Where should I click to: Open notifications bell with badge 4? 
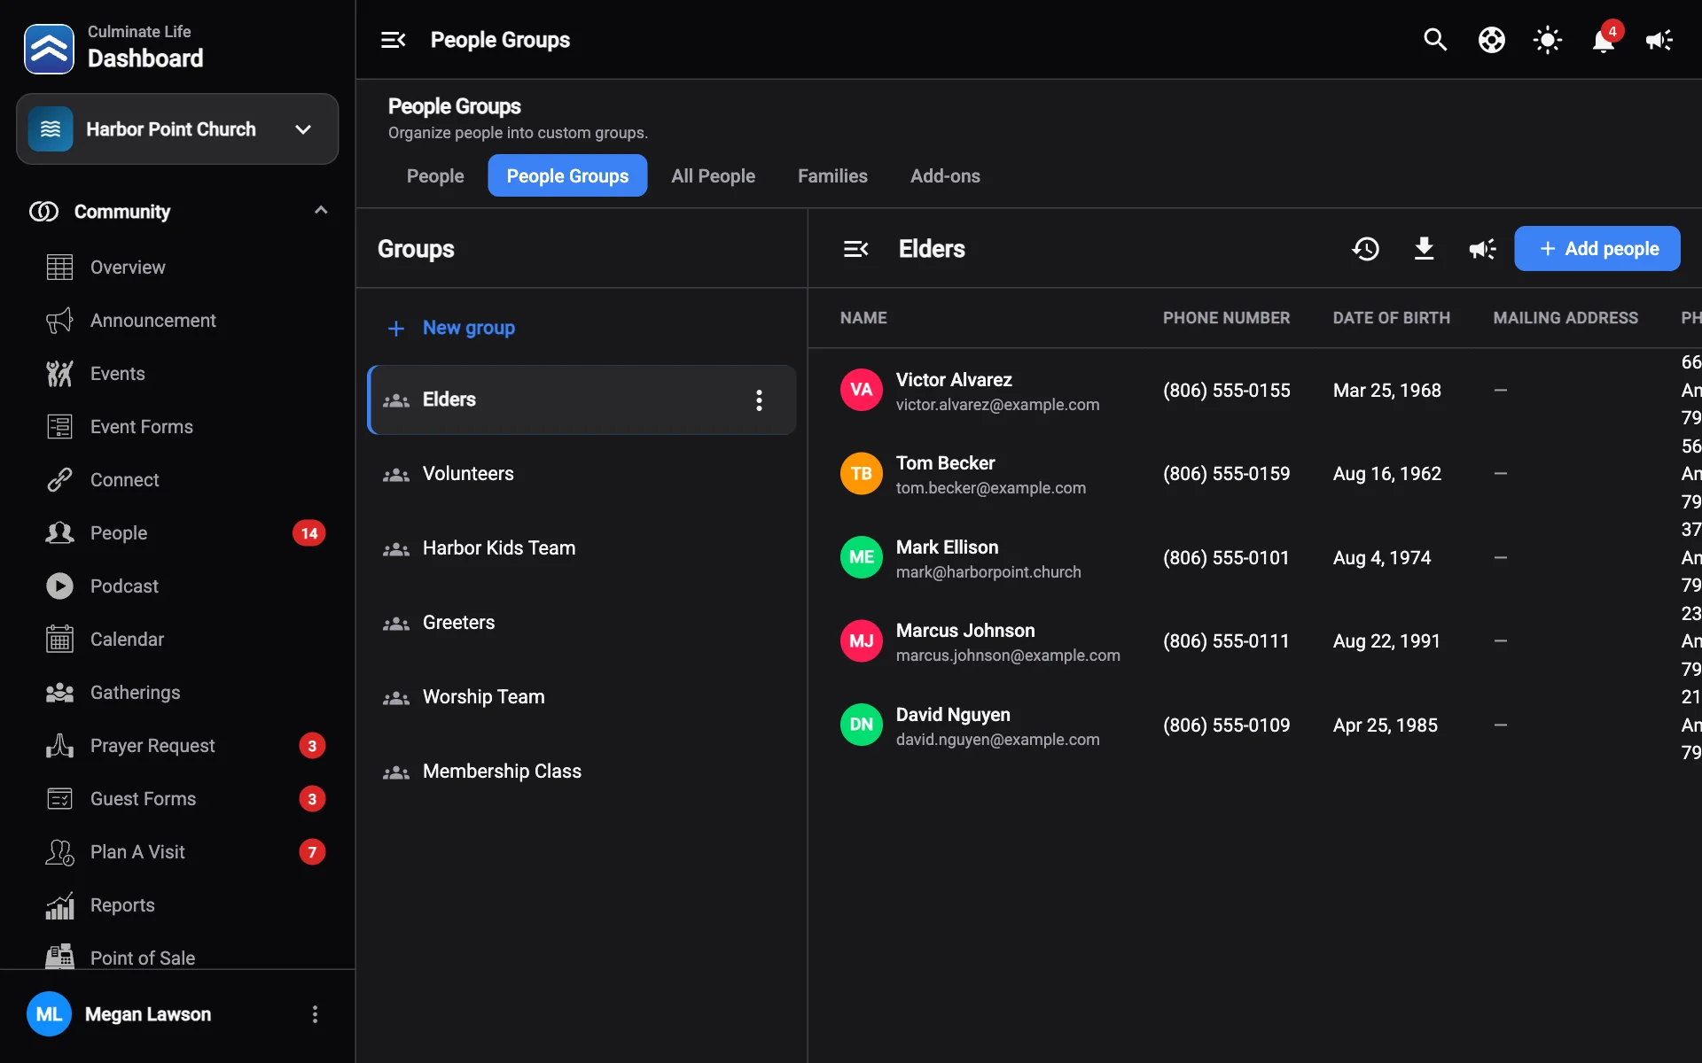[x=1604, y=40]
